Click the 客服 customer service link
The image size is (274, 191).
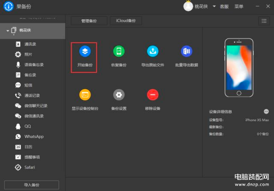click(x=224, y=6)
